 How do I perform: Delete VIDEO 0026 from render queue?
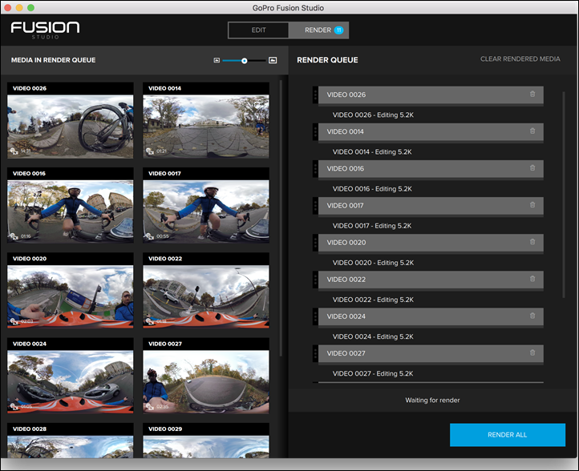(x=532, y=94)
